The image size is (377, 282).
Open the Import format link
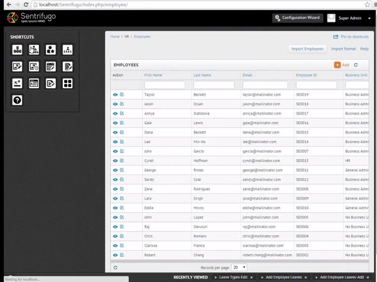coord(344,49)
